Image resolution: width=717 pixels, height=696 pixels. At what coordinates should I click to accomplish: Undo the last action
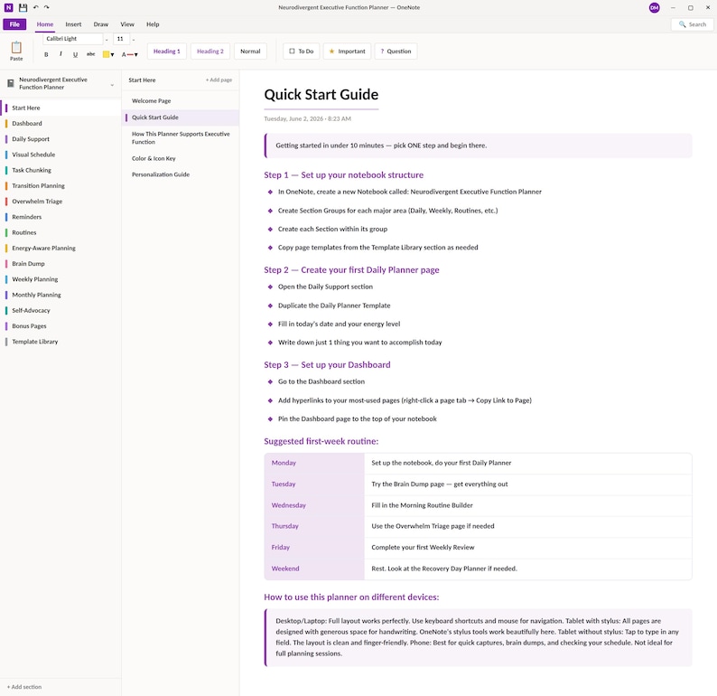35,7
